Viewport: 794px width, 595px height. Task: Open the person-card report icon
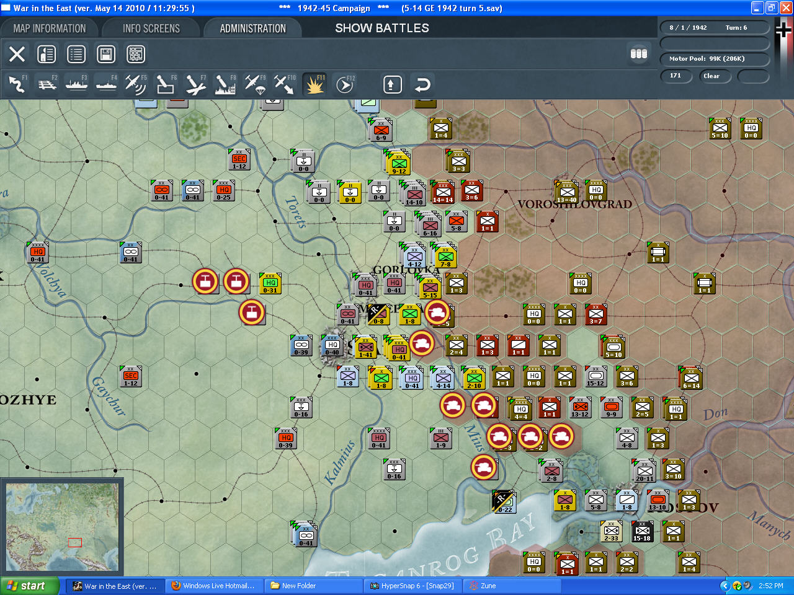[x=47, y=54]
